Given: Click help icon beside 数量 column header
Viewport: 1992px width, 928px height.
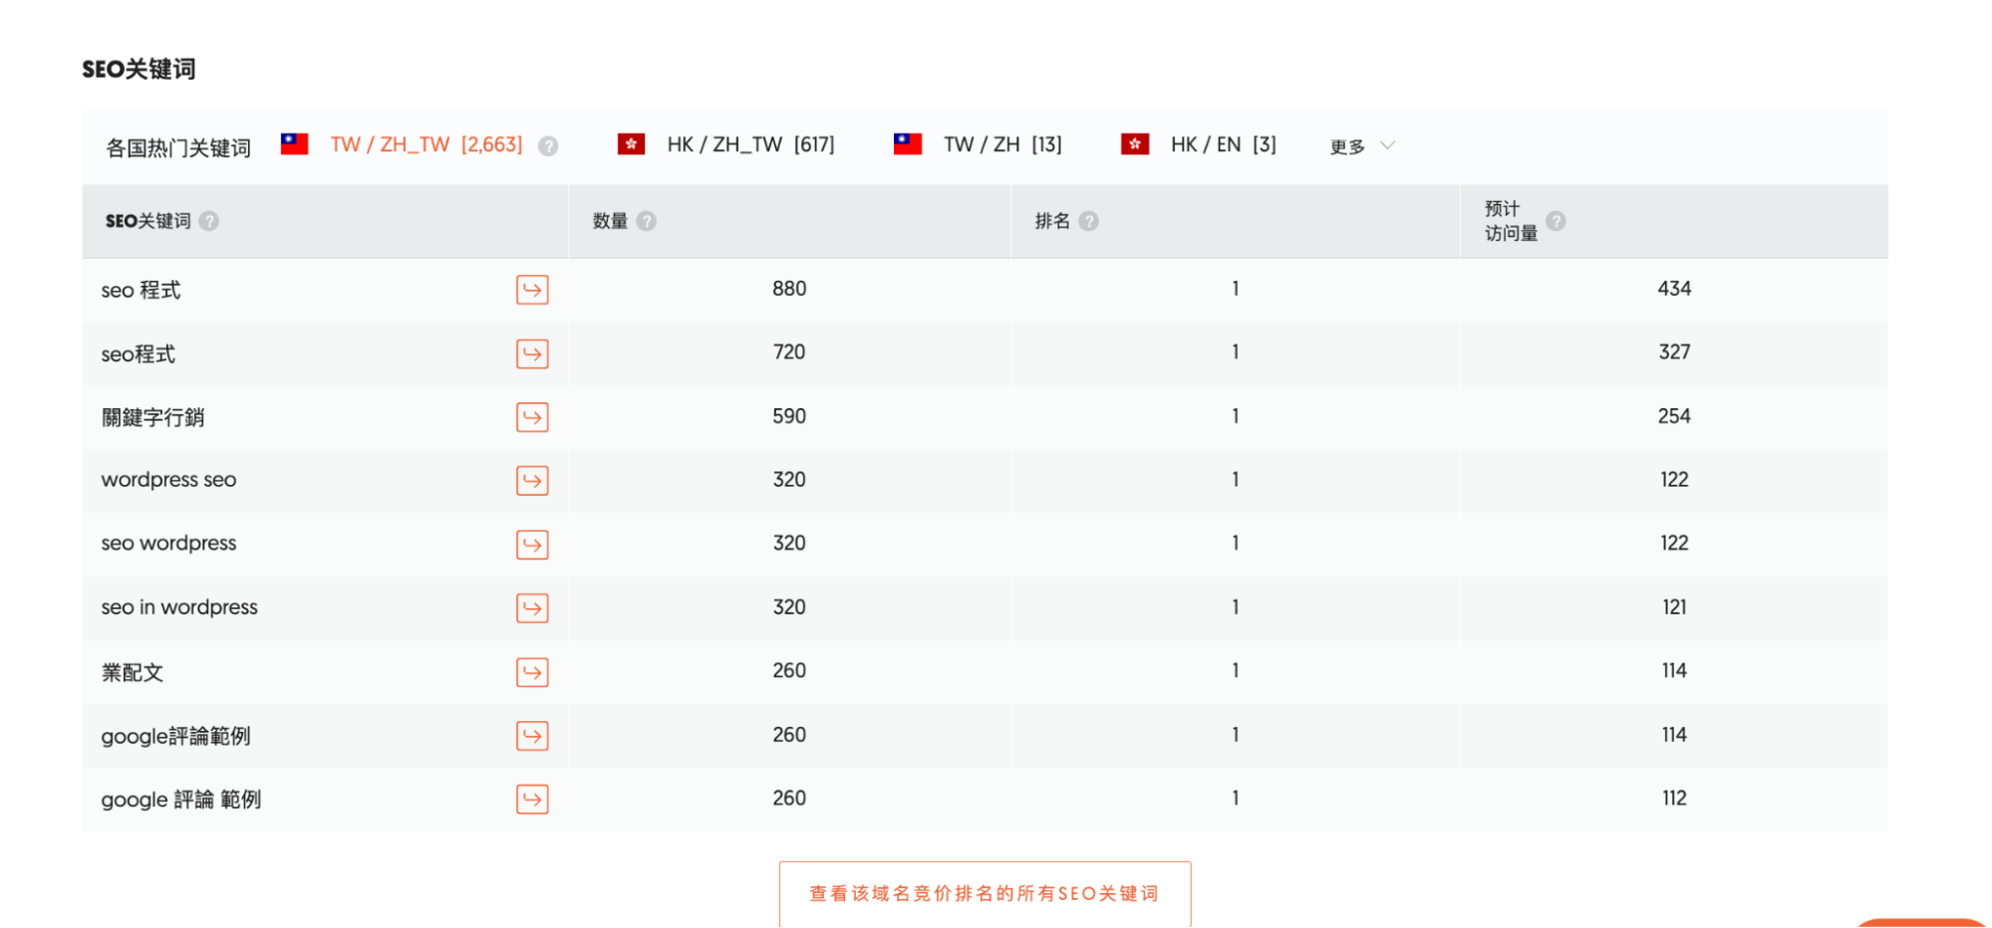Looking at the screenshot, I should click(x=647, y=221).
